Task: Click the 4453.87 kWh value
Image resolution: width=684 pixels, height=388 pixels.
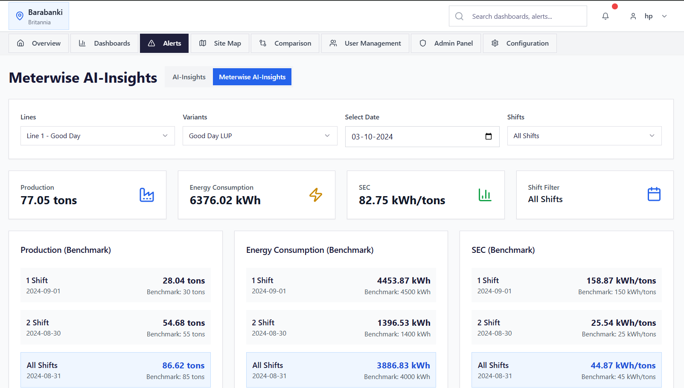Action: pyautogui.click(x=404, y=281)
